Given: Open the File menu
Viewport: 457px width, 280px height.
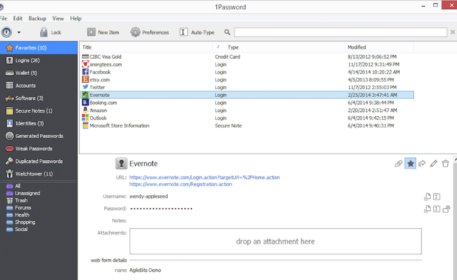Looking at the screenshot, I should 4,18.
